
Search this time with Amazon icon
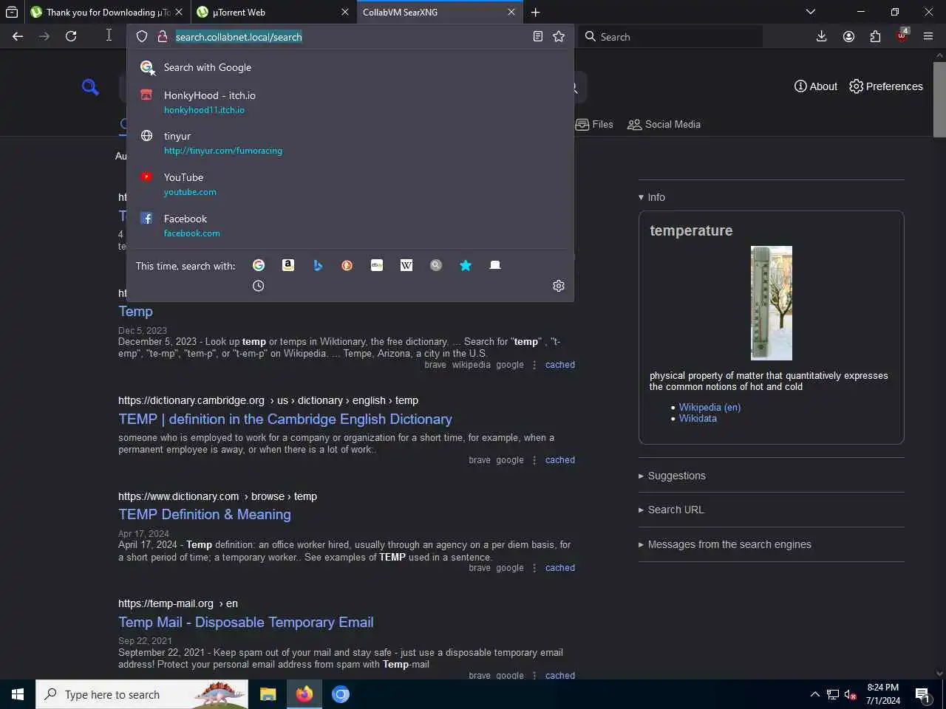click(x=288, y=265)
